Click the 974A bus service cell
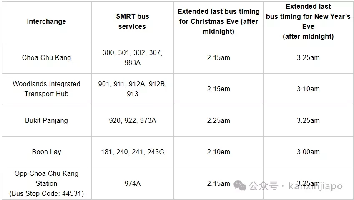The width and height of the screenshot is (354, 200). tap(133, 183)
